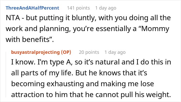Collapse reply thread via the vertical line

[x=6, y=74]
